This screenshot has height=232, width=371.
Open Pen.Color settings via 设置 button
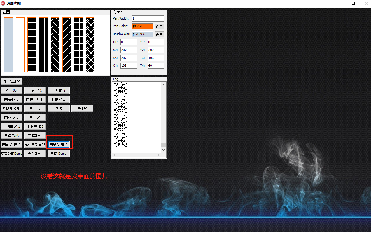[159, 26]
